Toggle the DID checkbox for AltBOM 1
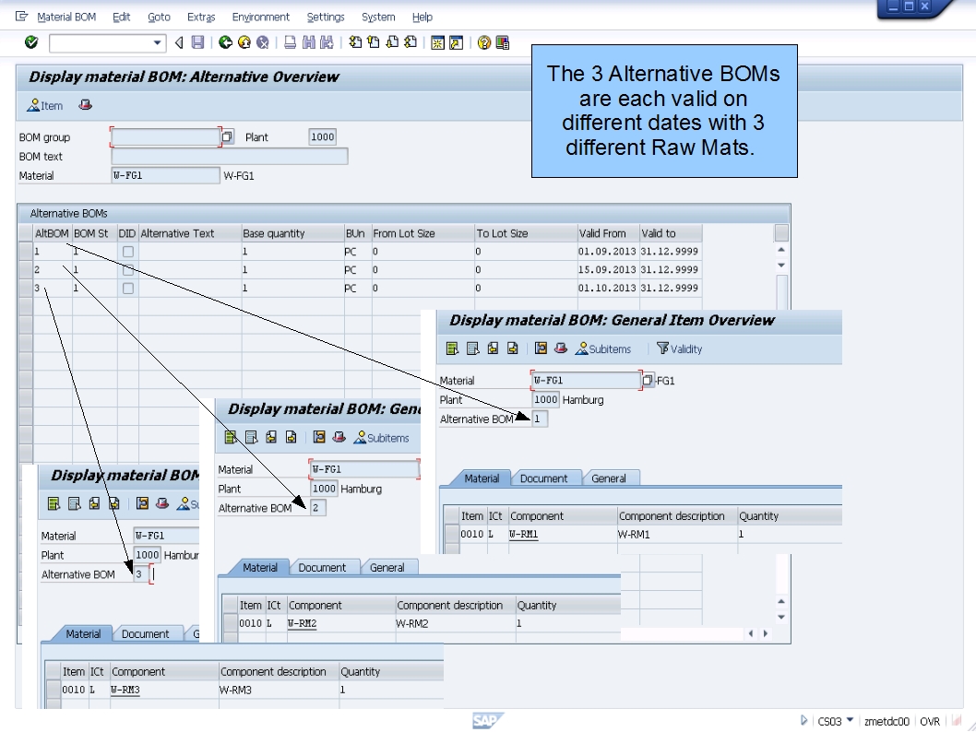The image size is (976, 732). click(x=127, y=252)
